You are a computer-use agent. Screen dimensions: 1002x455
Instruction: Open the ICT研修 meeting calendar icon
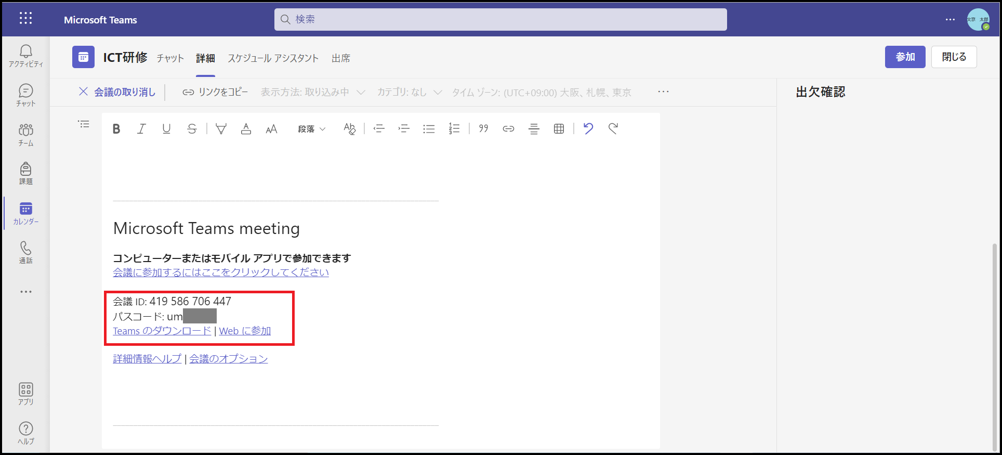point(83,57)
